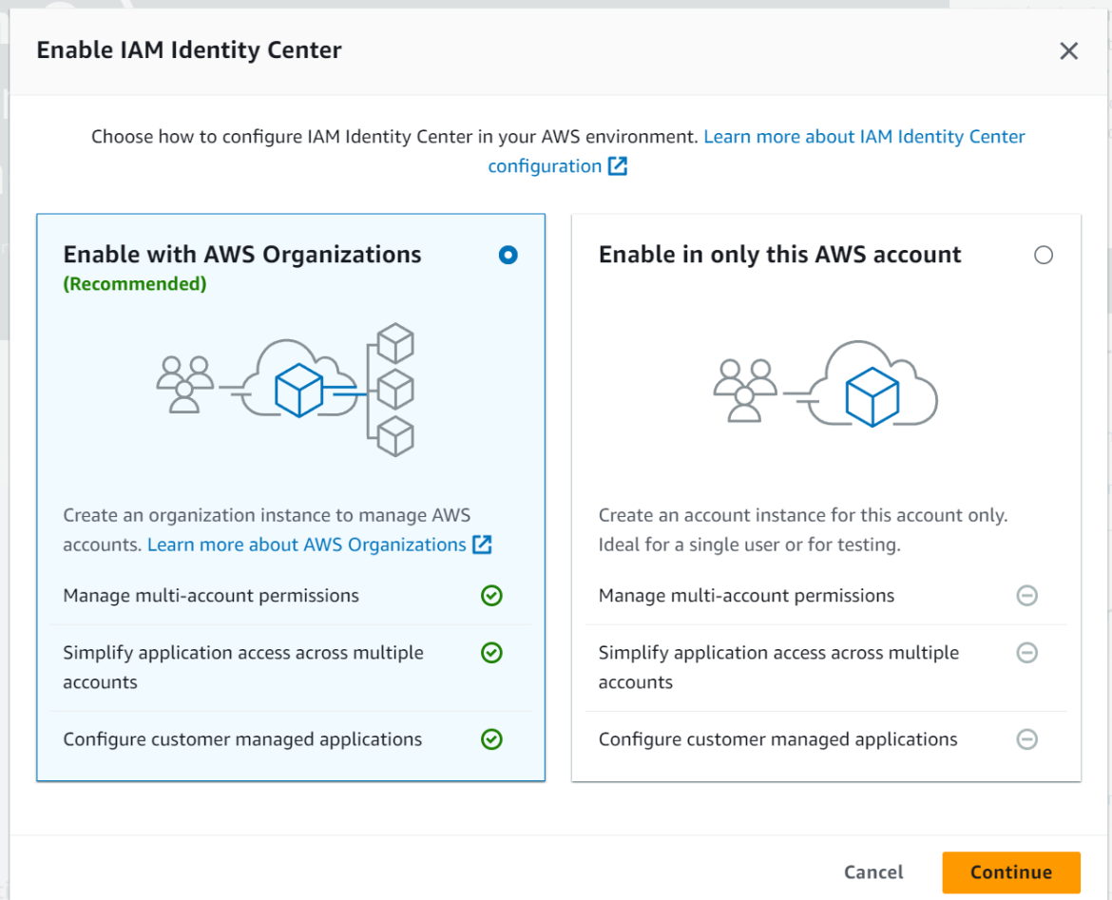Click the dash icon for Configure customer managed applications
The width and height of the screenshot is (1112, 900).
[x=1026, y=739]
